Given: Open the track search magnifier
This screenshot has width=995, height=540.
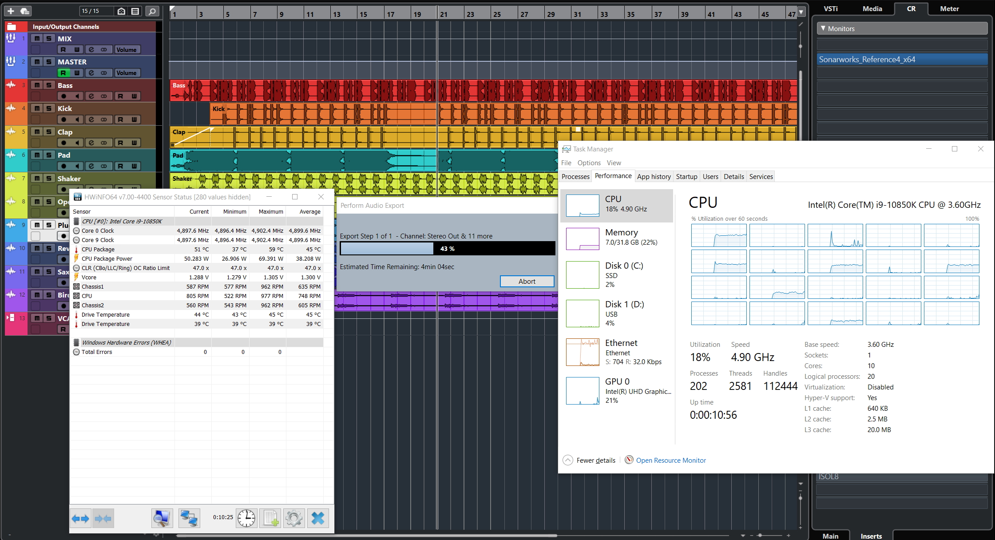Looking at the screenshot, I should click(x=152, y=11).
